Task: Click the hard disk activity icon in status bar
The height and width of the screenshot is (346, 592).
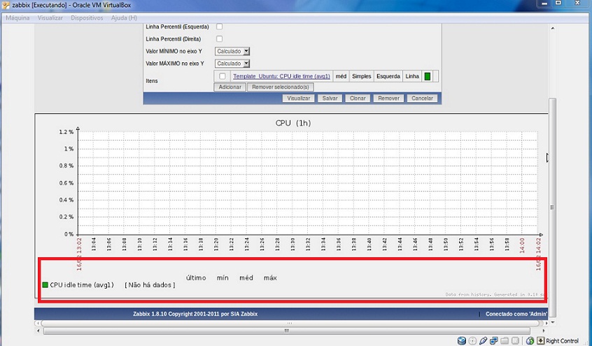Action: pyautogui.click(x=462, y=340)
